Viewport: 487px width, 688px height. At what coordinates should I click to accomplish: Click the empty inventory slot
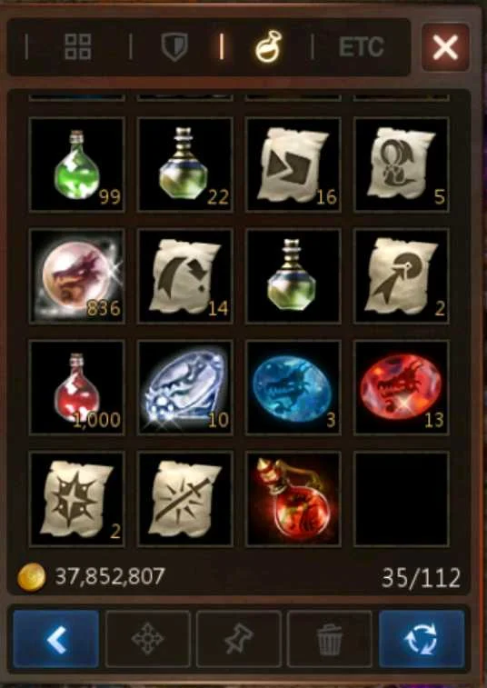coord(402,499)
